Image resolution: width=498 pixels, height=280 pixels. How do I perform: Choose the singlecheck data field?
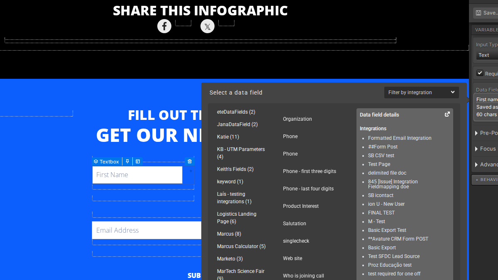click(x=296, y=241)
